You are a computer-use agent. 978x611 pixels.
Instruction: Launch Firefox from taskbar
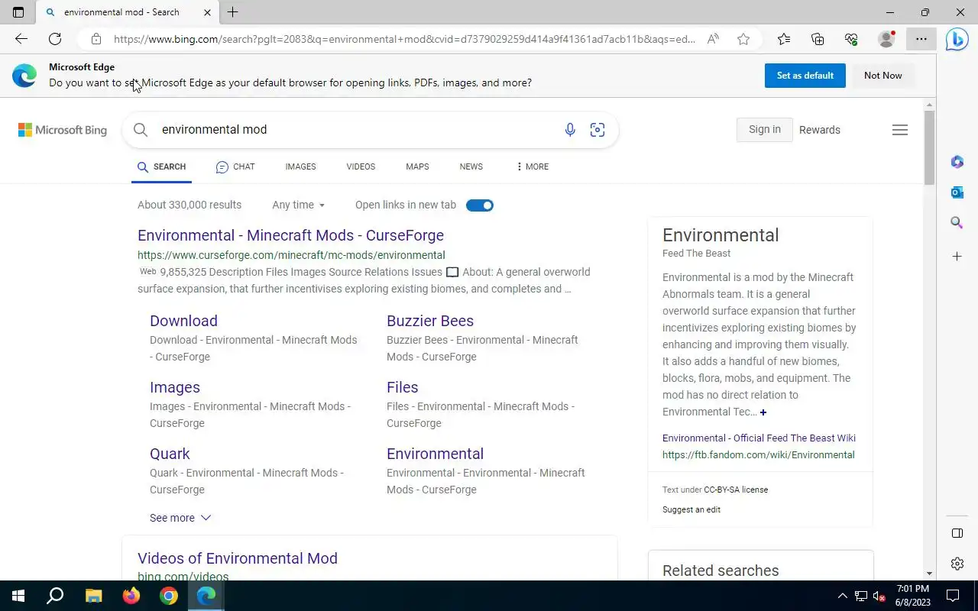[x=131, y=596]
